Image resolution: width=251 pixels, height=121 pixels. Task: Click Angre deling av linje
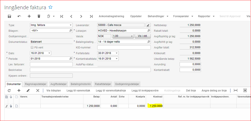[214, 91]
